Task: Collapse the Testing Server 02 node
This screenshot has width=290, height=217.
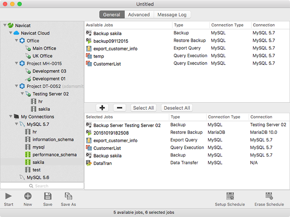Action: coord(22,93)
